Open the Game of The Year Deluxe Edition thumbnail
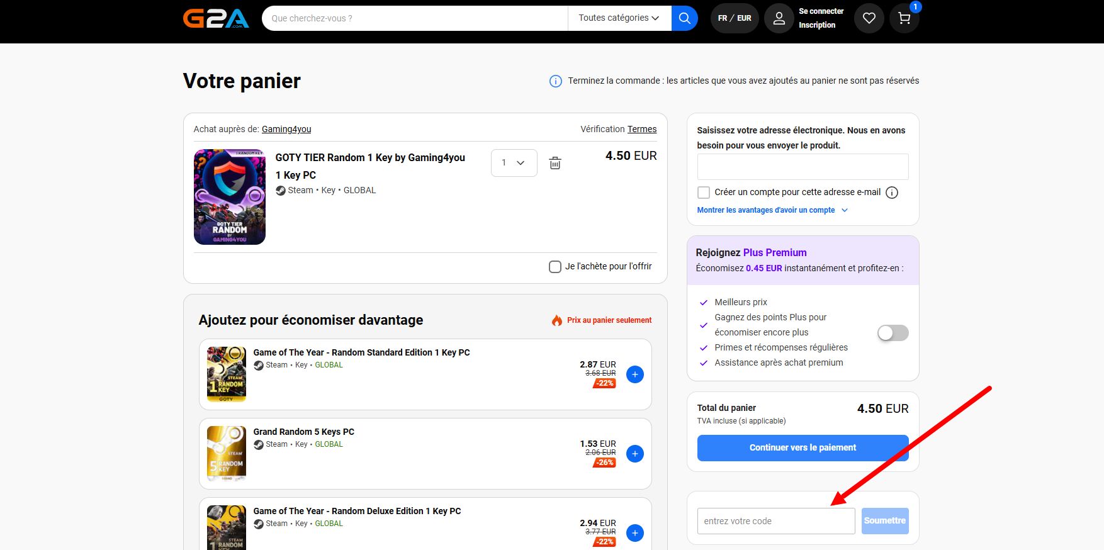 [x=227, y=527]
